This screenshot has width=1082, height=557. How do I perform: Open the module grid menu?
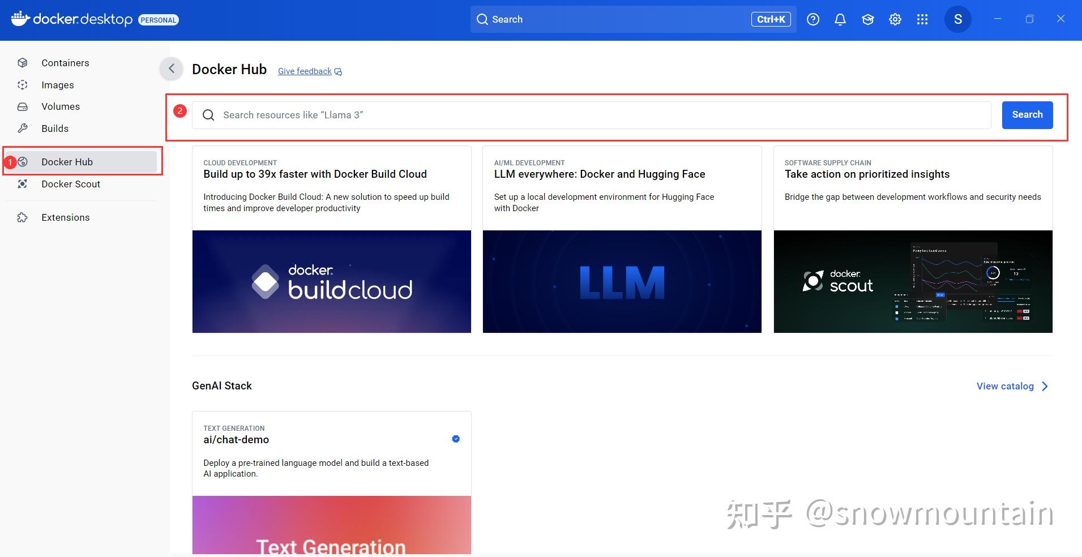pyautogui.click(x=922, y=19)
